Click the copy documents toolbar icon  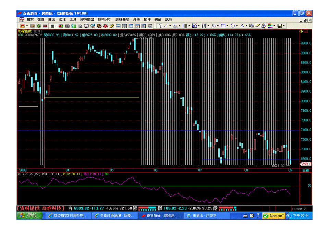(x=80, y=26)
